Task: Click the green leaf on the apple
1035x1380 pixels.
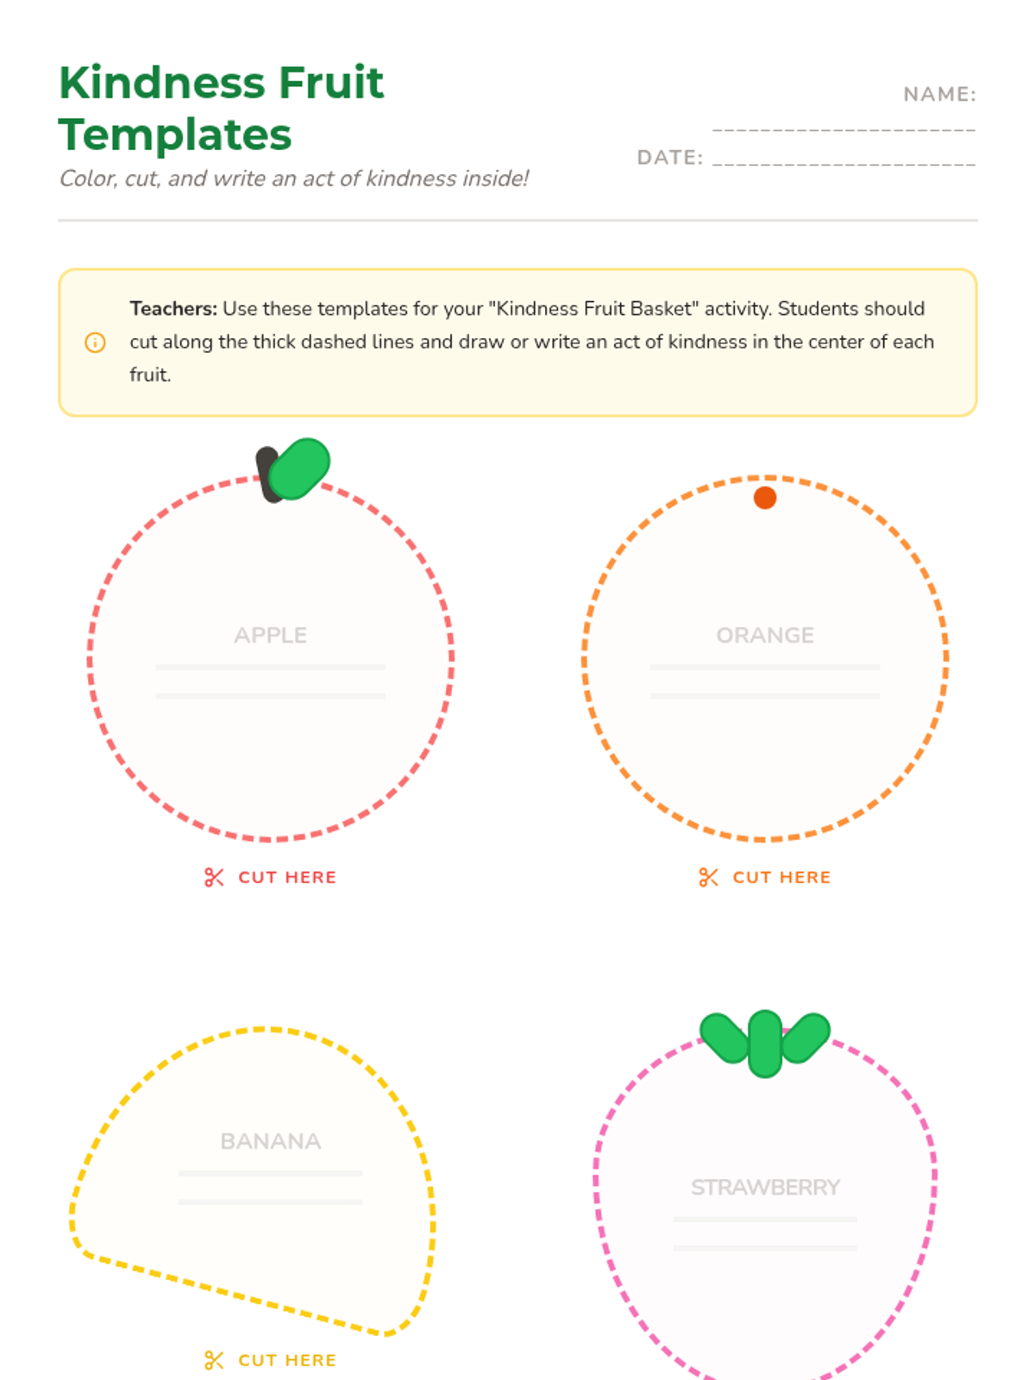Action: (299, 469)
